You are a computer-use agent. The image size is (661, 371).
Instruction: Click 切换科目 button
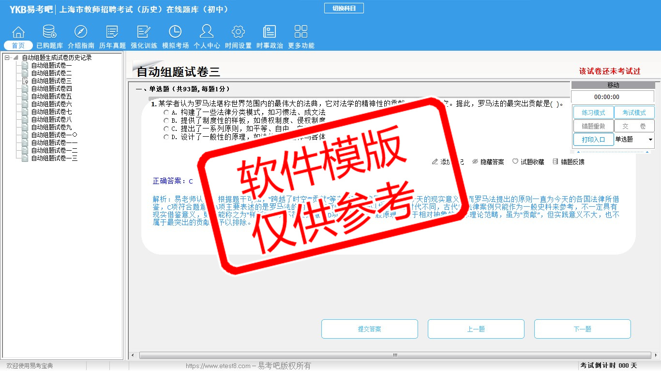[x=344, y=8]
